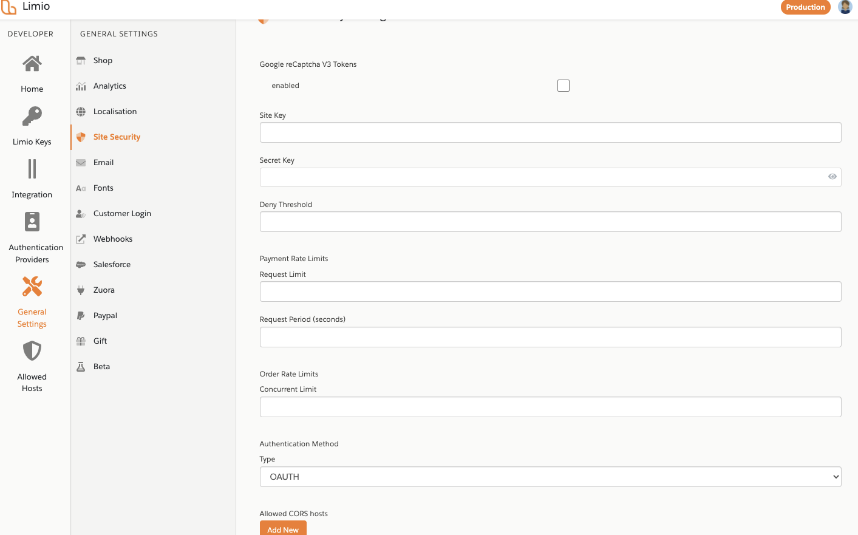
Task: Enable Google reCaptcha V3 checkbox
Action: pyautogui.click(x=563, y=86)
